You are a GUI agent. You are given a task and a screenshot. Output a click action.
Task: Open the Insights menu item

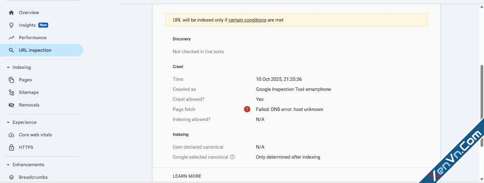27,25
